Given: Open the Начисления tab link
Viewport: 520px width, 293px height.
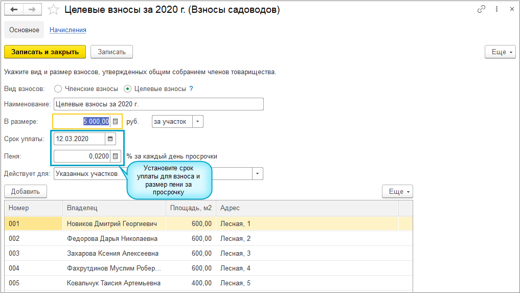Looking at the screenshot, I should (67, 30).
